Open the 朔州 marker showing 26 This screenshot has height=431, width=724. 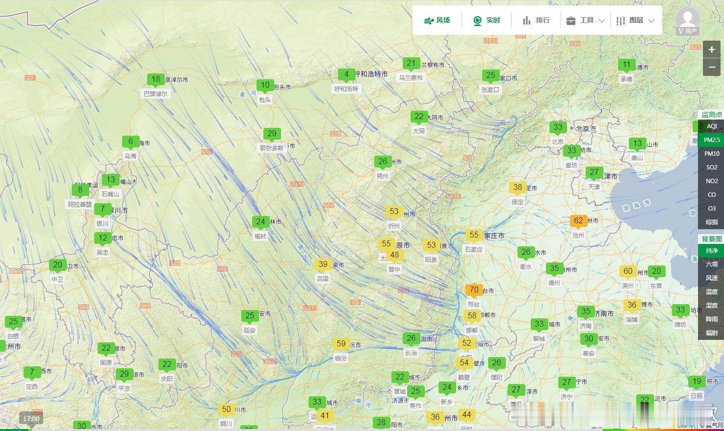coord(383,162)
